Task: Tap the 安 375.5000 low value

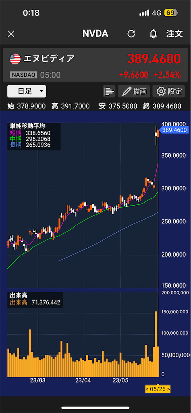Action: coord(118,106)
